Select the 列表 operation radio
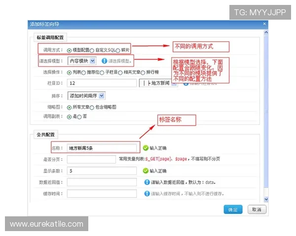The image size is (296, 236). (x=69, y=72)
